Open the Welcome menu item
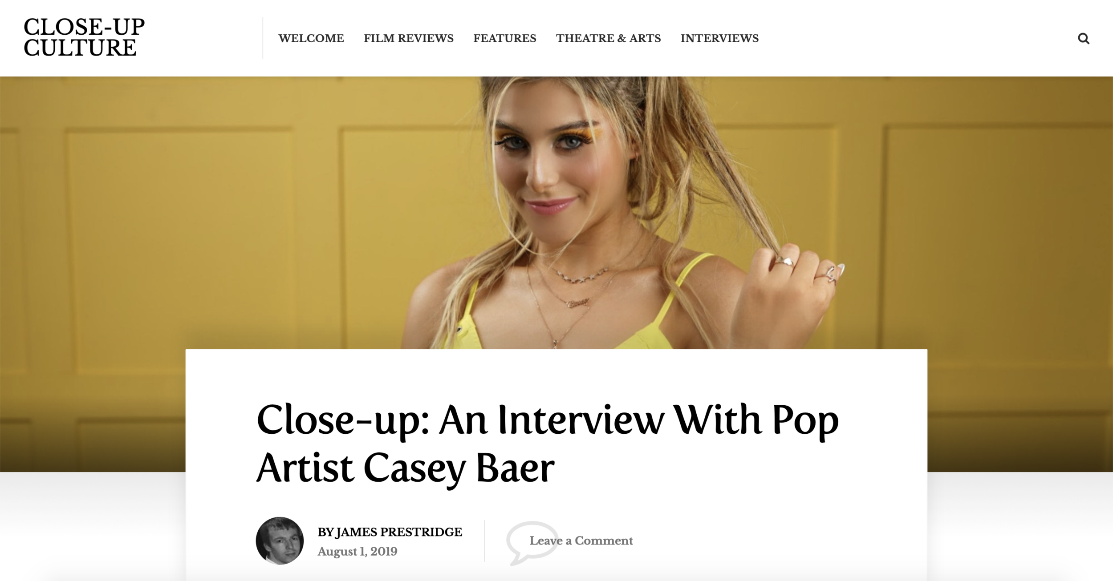This screenshot has width=1113, height=581. [311, 38]
